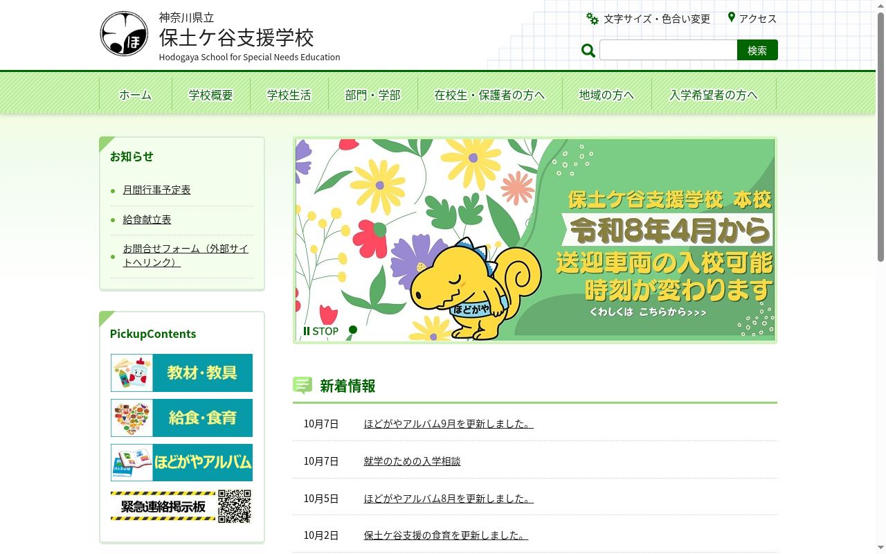
Task: Open the 緊急連絡掲示板 QR code banner
Action: (181, 506)
